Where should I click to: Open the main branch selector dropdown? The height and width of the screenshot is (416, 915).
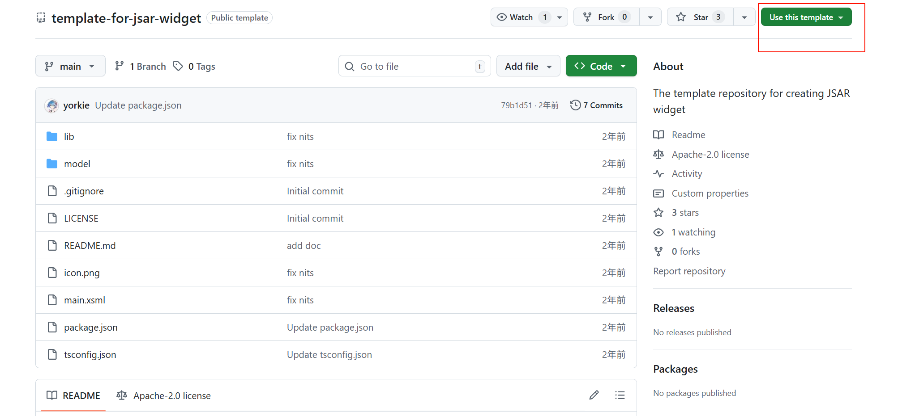[x=70, y=66]
